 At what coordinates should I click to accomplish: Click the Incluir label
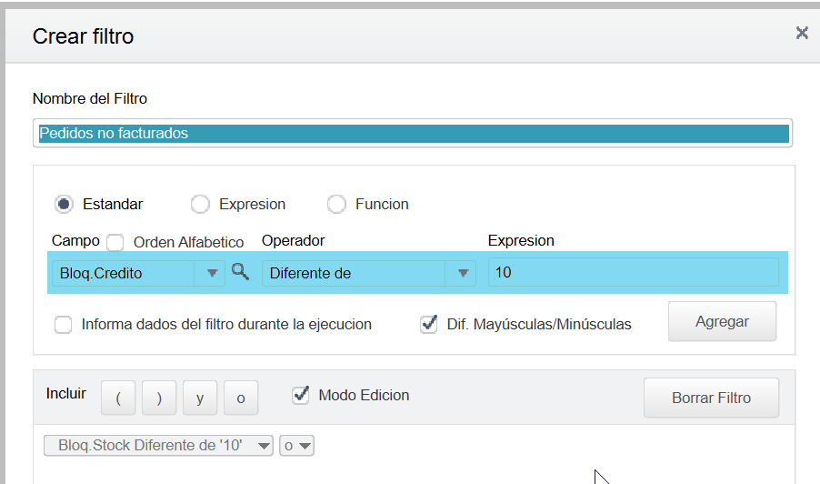(65, 394)
